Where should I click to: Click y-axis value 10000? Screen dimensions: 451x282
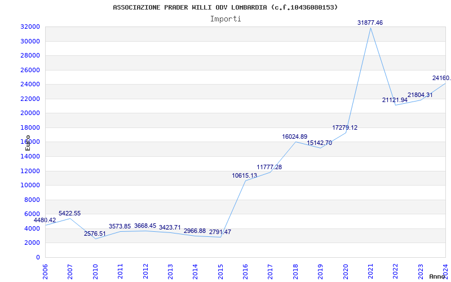[30, 186]
